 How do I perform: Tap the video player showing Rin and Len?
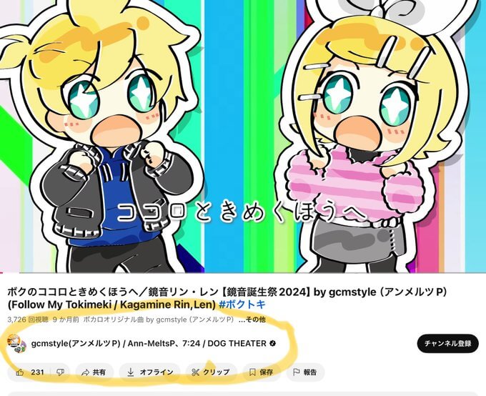243,136
